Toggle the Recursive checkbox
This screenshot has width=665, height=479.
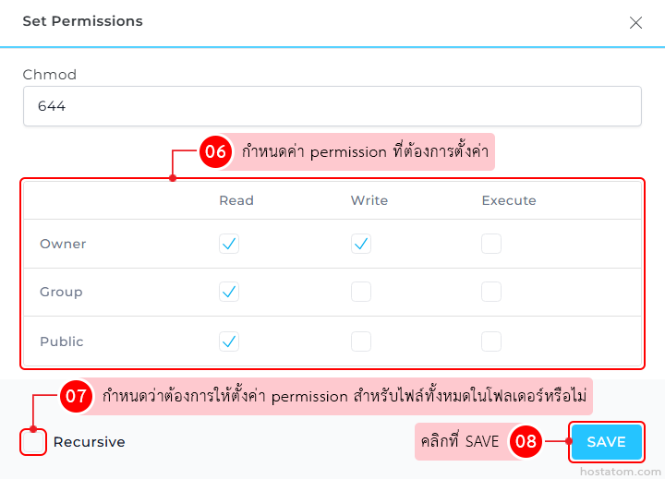click(32, 442)
